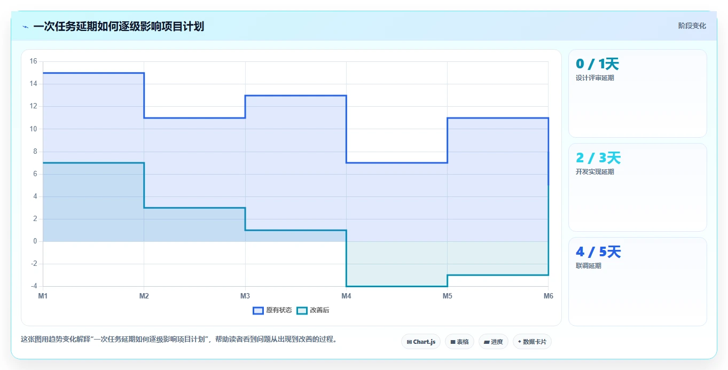Click the y-axis value 16
The height and width of the screenshot is (370, 728).
pos(33,61)
